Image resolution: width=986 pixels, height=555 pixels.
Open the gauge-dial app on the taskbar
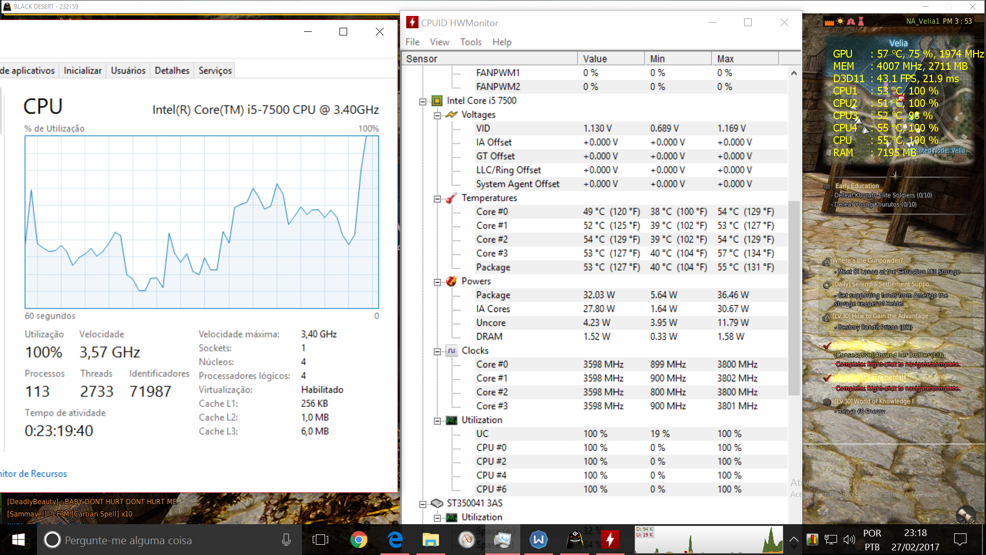point(466,540)
